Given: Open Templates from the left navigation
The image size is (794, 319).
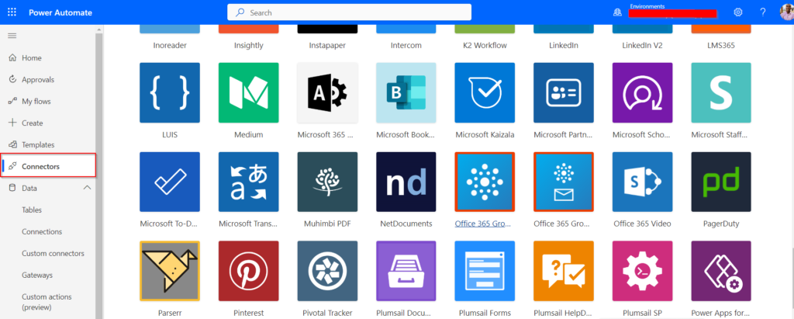Looking at the screenshot, I should pos(38,145).
